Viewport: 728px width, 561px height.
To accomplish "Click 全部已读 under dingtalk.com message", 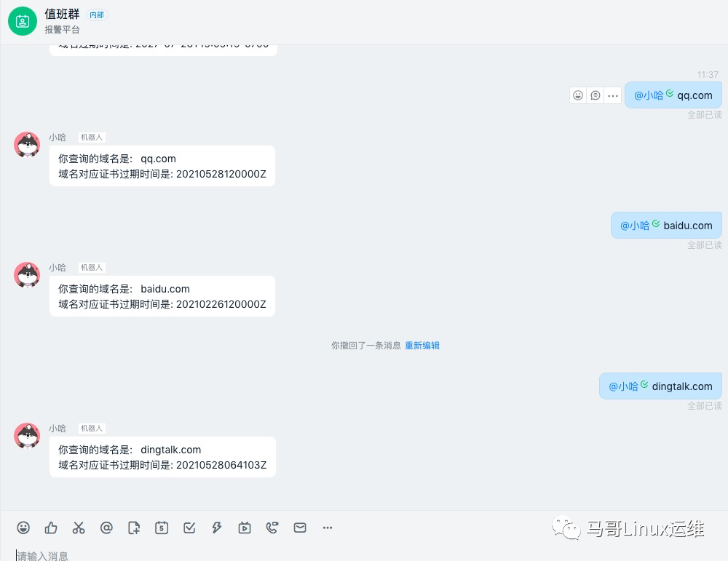I will pyautogui.click(x=704, y=406).
